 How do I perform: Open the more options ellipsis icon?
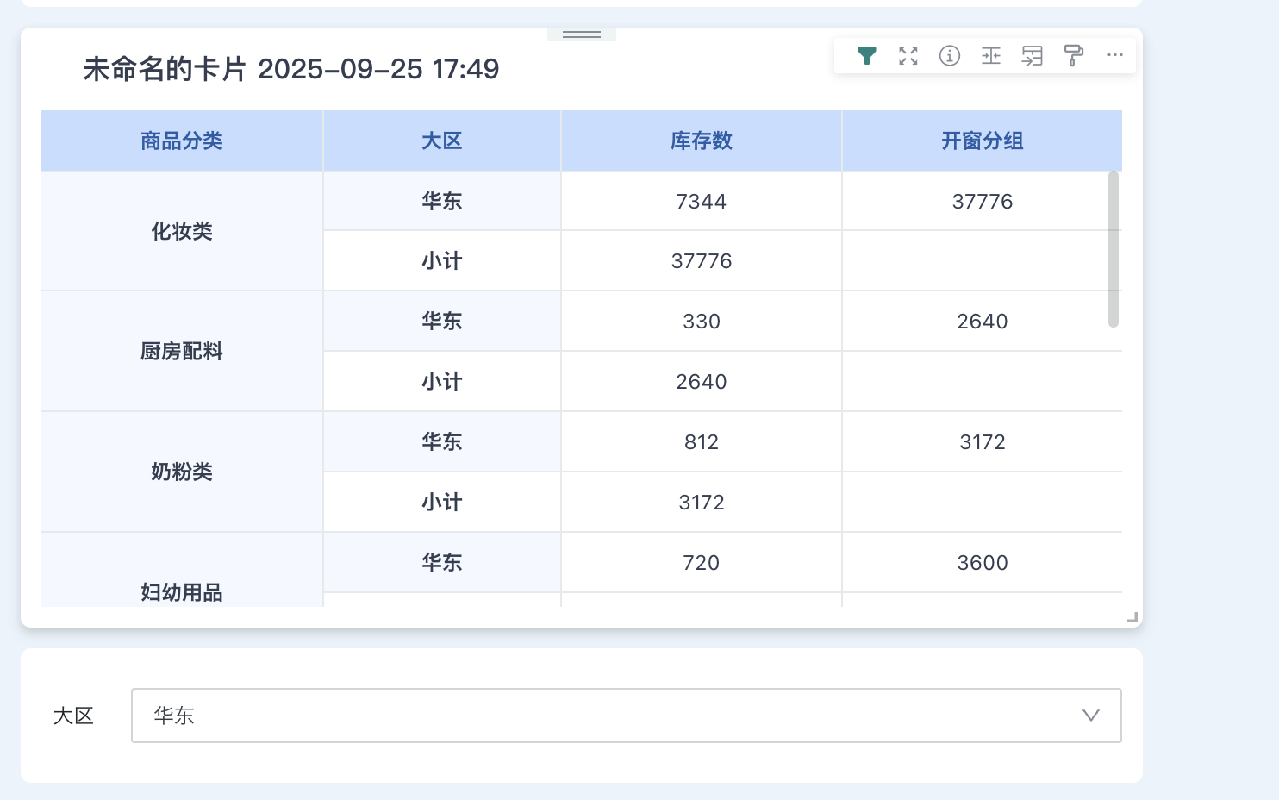click(x=1114, y=55)
